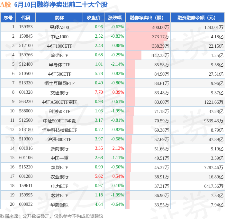Click balance value 1221.66万
Image resolution: width=225 pixels, height=219 pixels.
click(214, 102)
